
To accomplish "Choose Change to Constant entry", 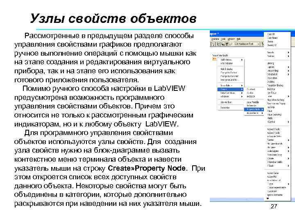I will click(229, 76).
